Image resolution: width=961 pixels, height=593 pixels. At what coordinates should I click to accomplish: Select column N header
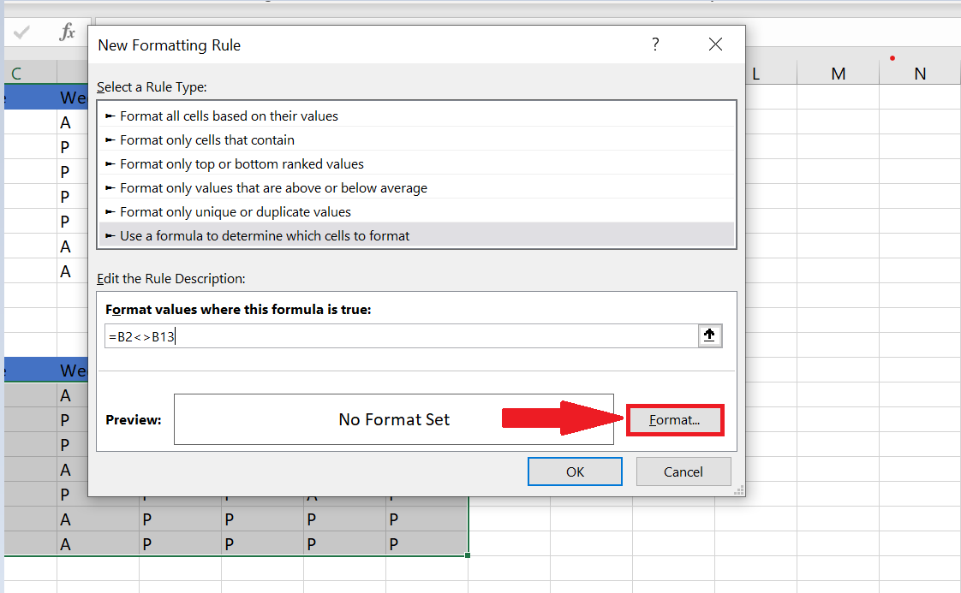[x=920, y=74]
